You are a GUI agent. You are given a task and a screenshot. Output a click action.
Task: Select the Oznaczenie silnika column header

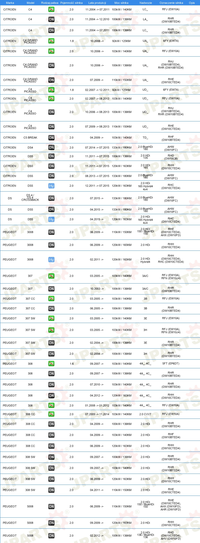pos(171,3)
